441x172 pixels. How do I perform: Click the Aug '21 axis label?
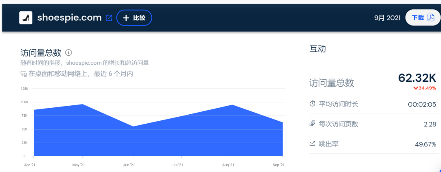[x=228, y=165]
